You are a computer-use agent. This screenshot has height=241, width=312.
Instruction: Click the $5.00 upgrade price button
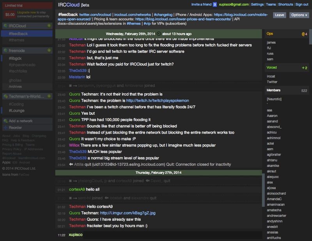[10, 14]
